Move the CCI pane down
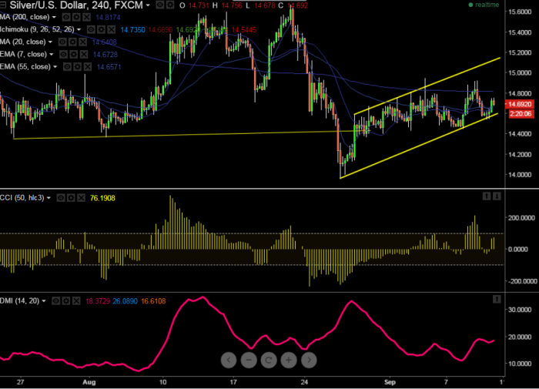Image resolution: width=539 pixels, height=389 pixels. (x=497, y=196)
